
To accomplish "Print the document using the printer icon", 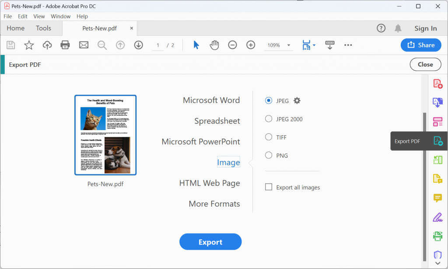I will [x=65, y=45].
